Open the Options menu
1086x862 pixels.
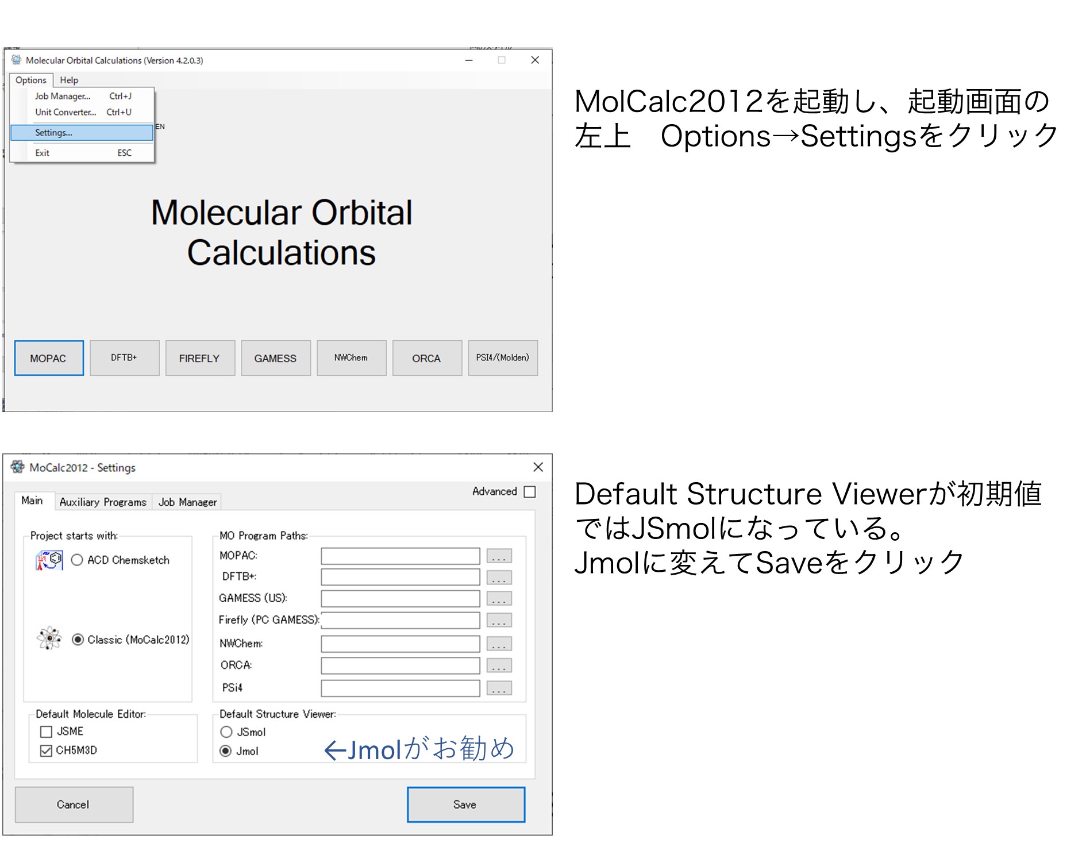pyautogui.click(x=31, y=80)
